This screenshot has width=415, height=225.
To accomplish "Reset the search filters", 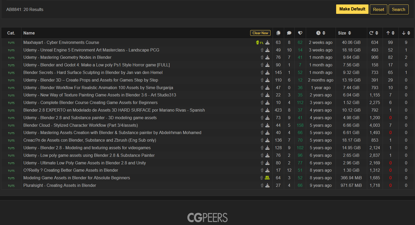I will (x=378, y=9).
